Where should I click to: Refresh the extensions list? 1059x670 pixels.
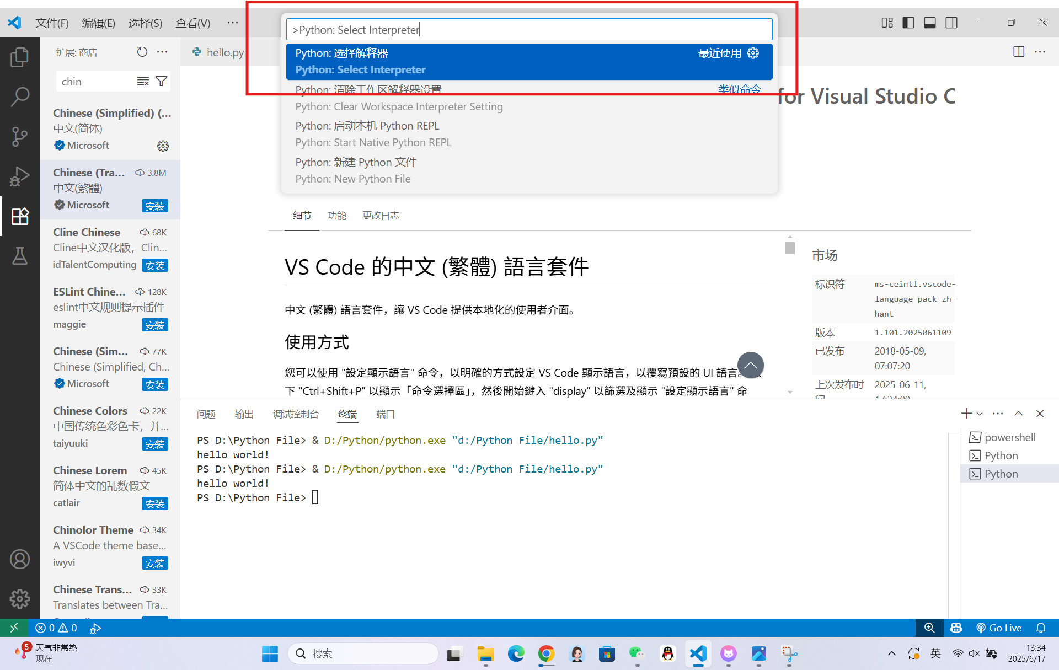point(142,52)
